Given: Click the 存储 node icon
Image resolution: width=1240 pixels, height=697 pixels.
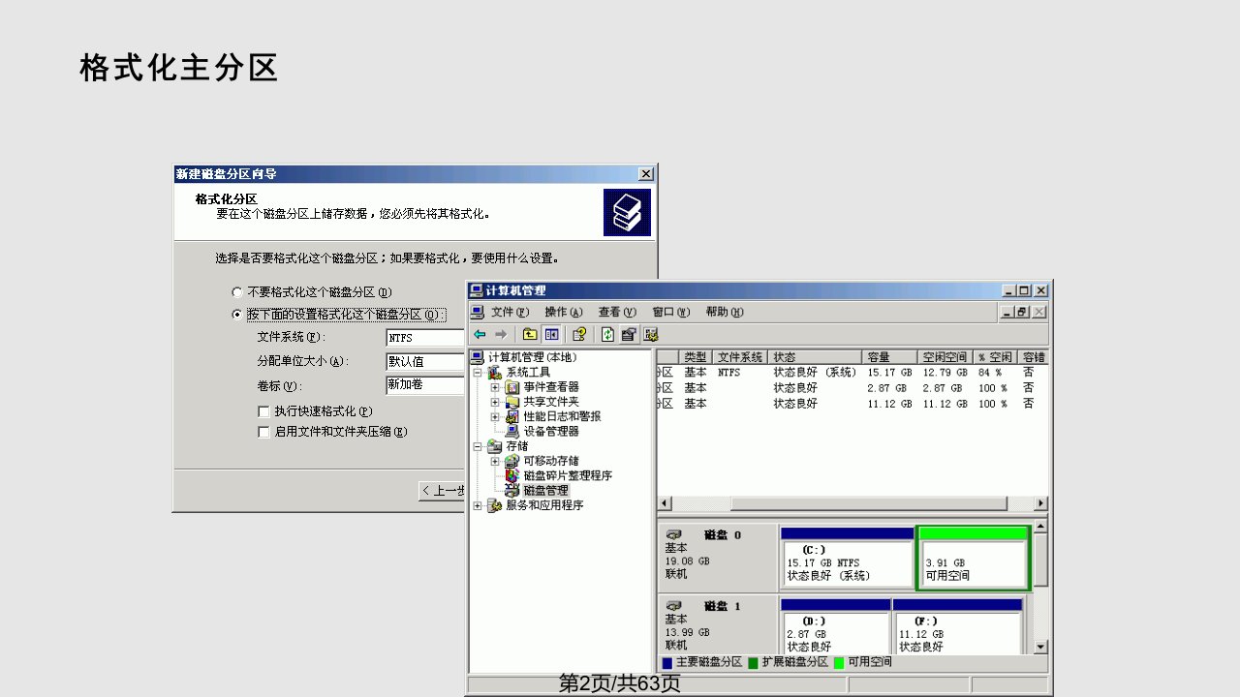Looking at the screenshot, I should [x=495, y=446].
